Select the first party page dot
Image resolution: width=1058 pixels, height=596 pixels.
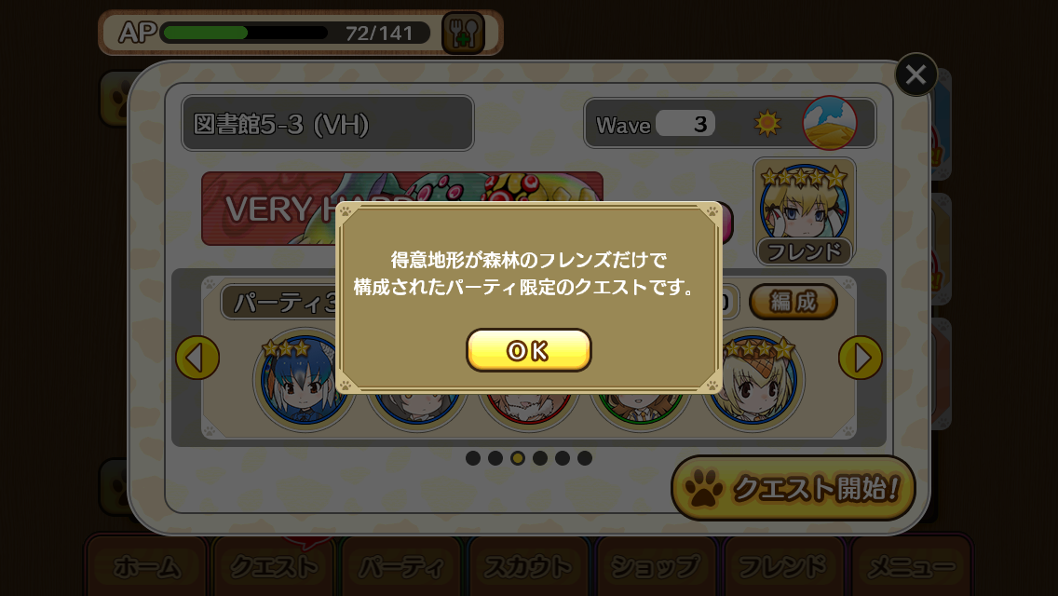tap(473, 458)
